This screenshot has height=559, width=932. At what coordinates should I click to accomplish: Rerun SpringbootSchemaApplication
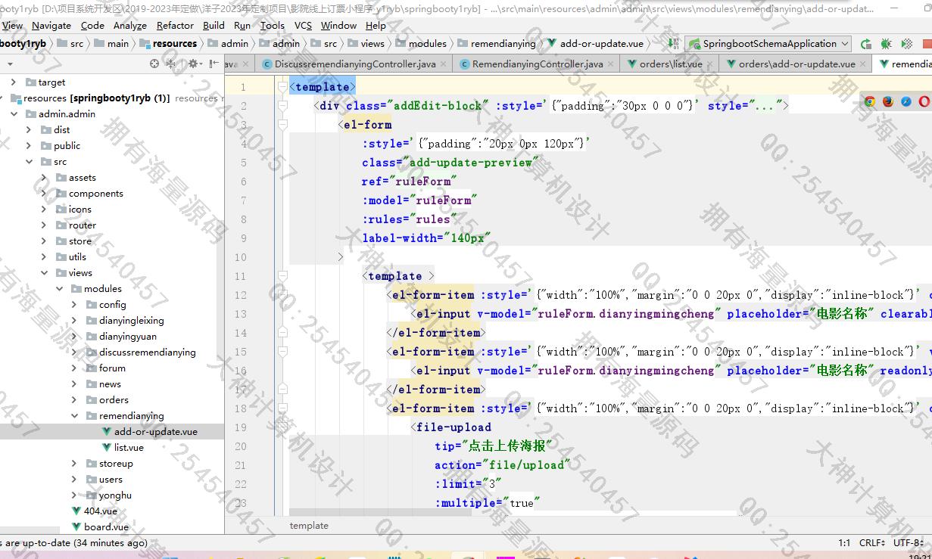(865, 44)
